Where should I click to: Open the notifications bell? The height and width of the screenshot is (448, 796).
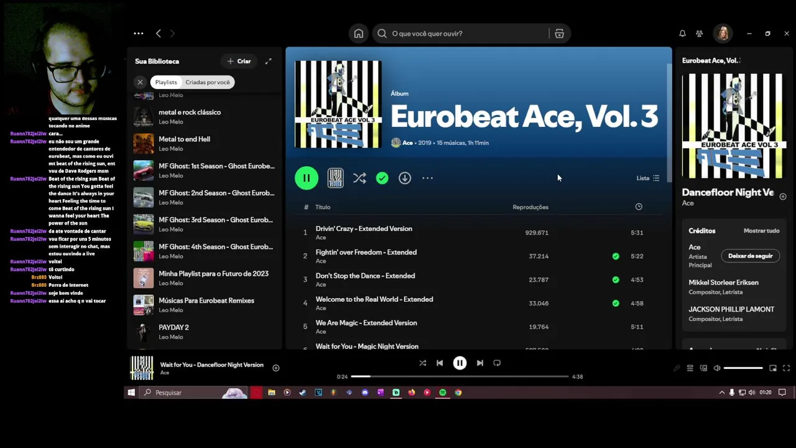click(x=682, y=34)
